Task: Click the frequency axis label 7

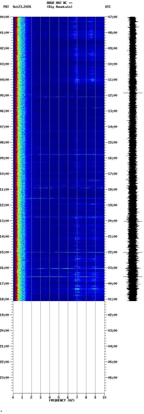Action: point(77,398)
